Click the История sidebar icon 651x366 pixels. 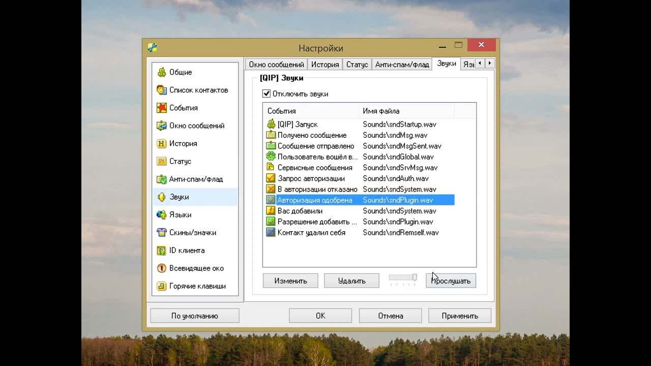161,143
